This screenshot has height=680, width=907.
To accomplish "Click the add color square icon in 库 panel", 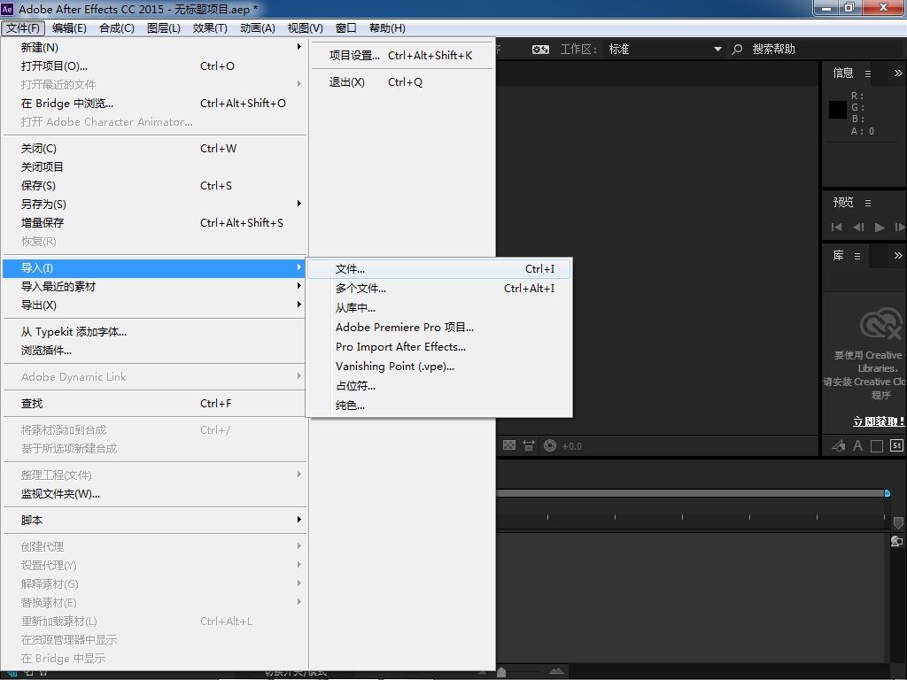I will (x=877, y=446).
